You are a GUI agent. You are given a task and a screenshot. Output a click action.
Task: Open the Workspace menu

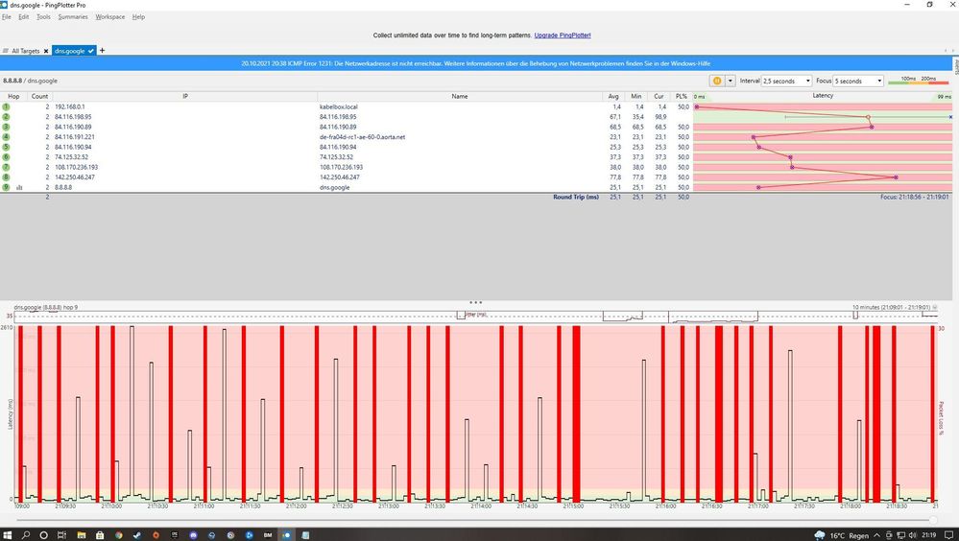pos(110,17)
